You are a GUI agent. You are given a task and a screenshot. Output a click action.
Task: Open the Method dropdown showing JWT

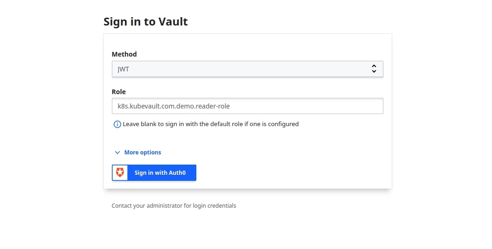(x=247, y=69)
